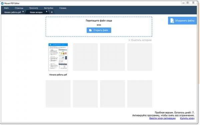Image resolution: width=200 pixels, height=125 pixels.
Task: Open the Просмотр menu
Action: point(34,8)
